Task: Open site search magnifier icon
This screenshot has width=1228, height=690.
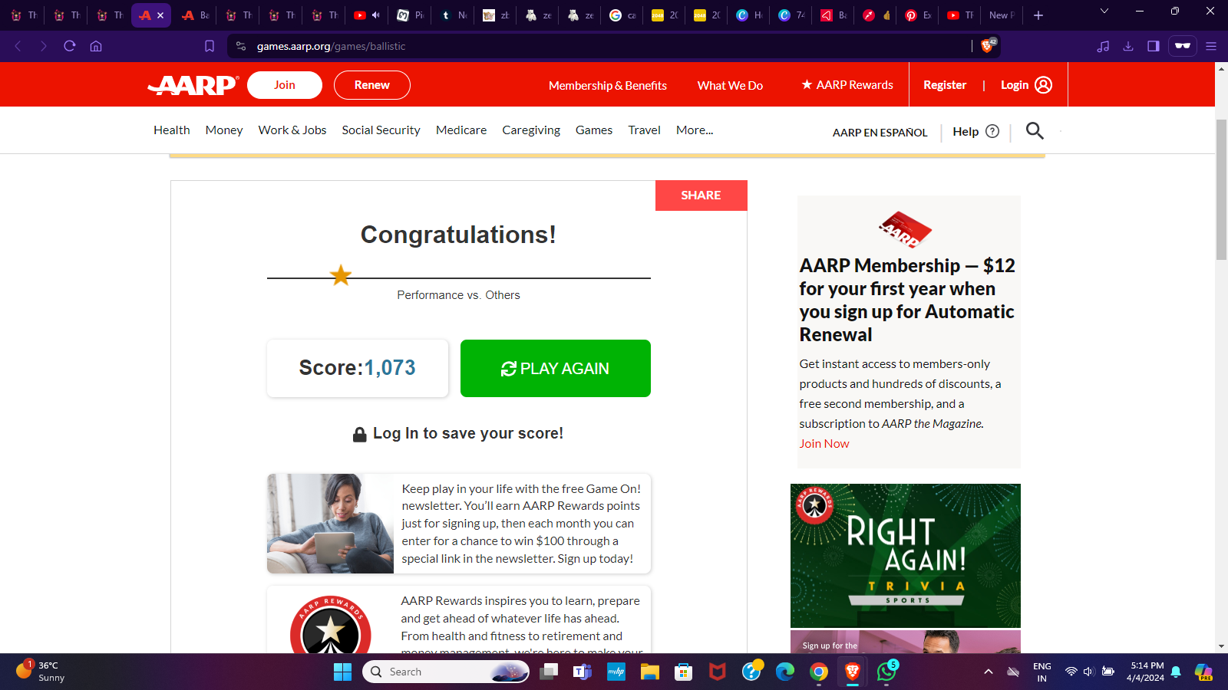Action: pyautogui.click(x=1035, y=131)
